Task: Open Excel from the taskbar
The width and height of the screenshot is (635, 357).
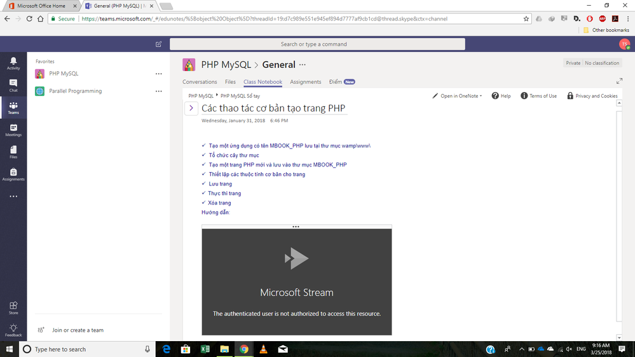Action: point(205,349)
